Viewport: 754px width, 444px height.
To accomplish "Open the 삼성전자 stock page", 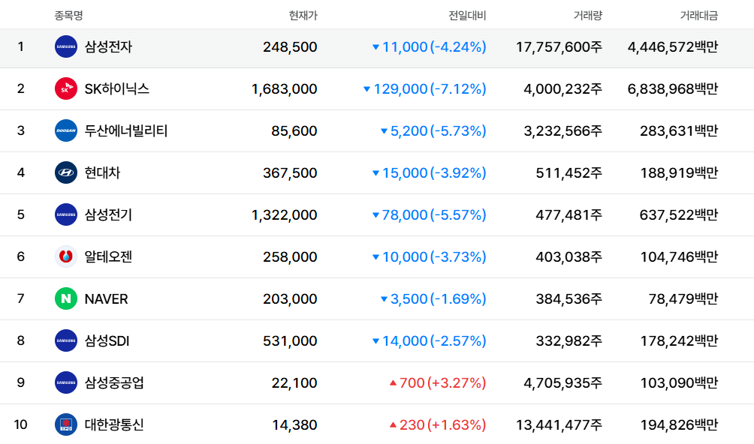I will tap(108, 46).
